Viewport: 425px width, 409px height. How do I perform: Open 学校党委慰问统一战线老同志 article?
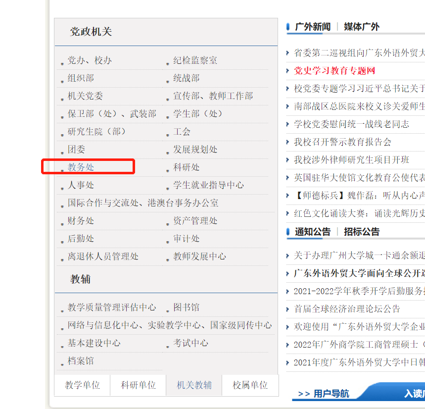click(x=352, y=124)
